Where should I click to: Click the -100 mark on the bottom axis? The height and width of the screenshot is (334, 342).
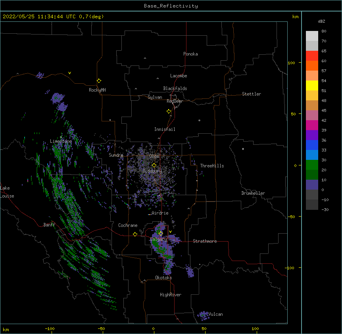pyautogui.click(x=50, y=328)
